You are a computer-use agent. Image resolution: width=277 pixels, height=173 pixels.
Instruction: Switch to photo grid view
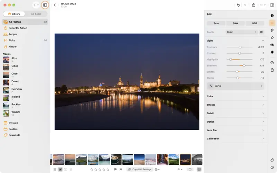pos(55,169)
